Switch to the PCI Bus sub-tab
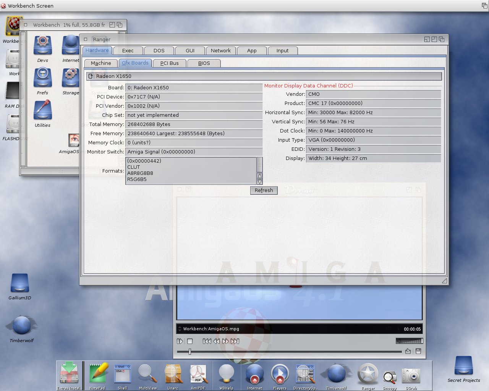 (x=170, y=63)
